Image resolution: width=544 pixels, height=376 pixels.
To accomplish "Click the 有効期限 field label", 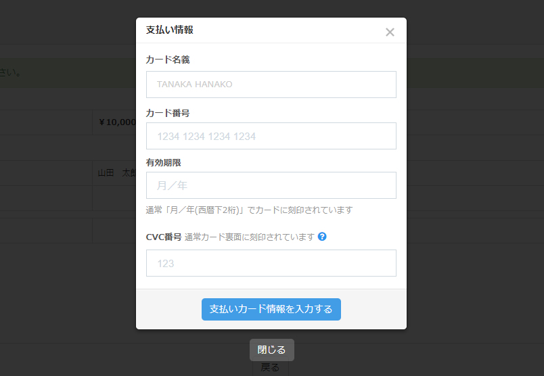I will (164, 162).
